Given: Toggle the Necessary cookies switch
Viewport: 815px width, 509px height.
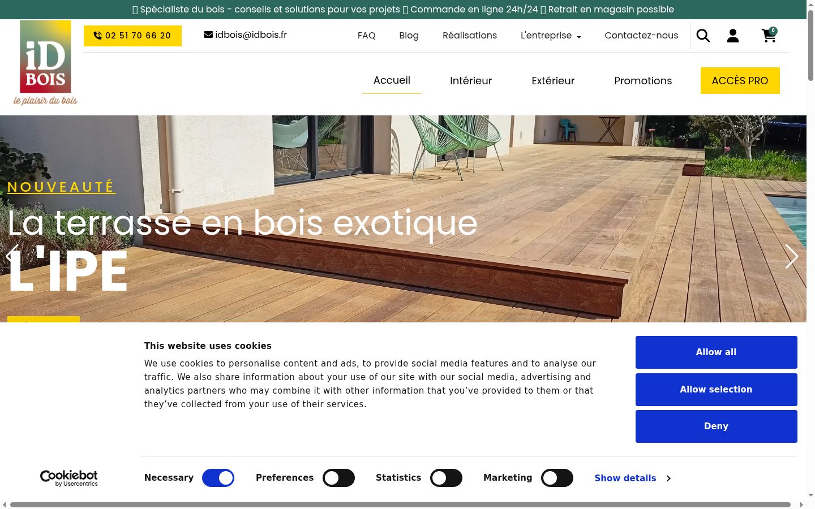Looking at the screenshot, I should [x=218, y=478].
